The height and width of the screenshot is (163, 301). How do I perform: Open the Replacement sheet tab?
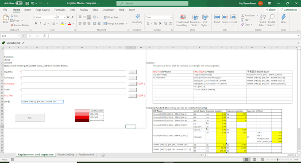tap(86, 155)
